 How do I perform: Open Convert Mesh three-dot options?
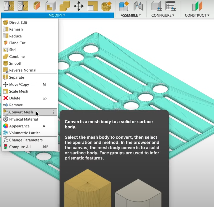pyautogui.click(x=53, y=112)
